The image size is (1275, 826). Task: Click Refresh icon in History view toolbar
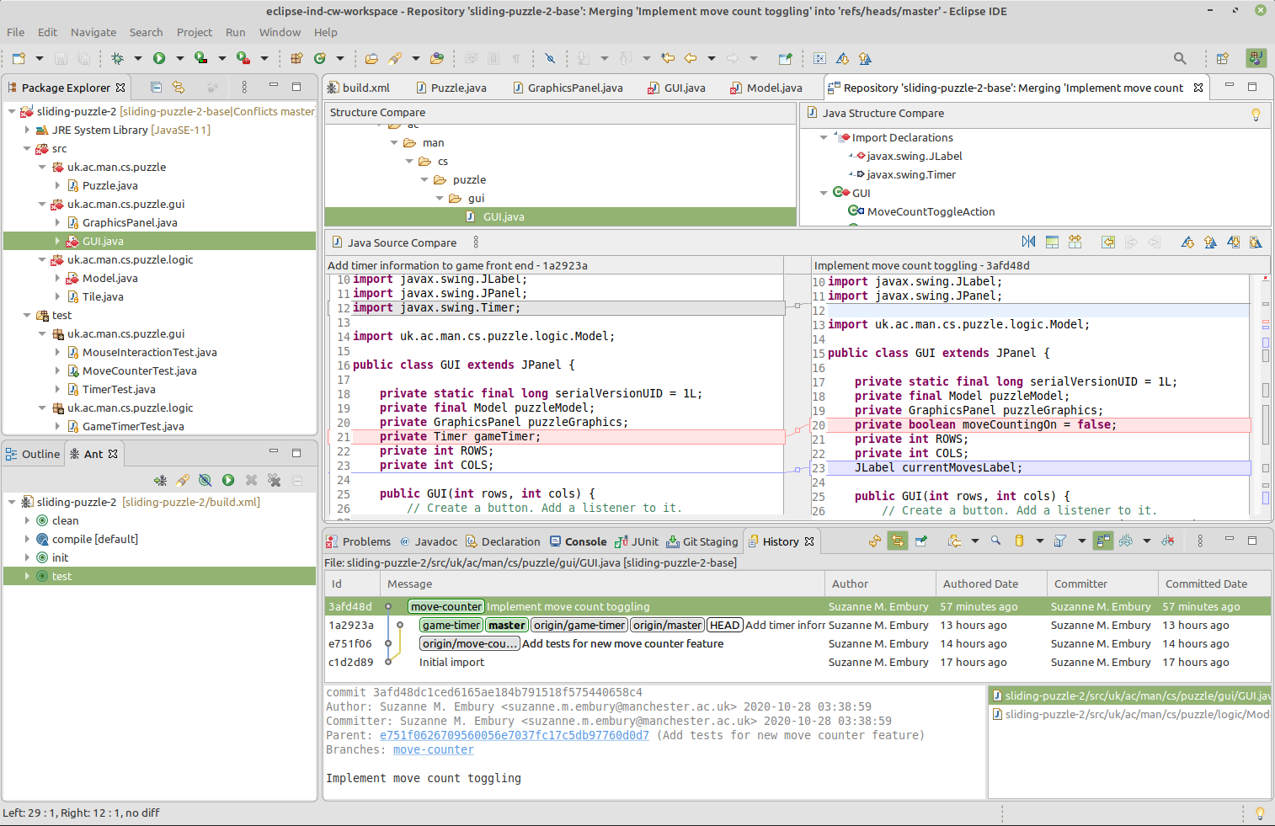tap(875, 541)
